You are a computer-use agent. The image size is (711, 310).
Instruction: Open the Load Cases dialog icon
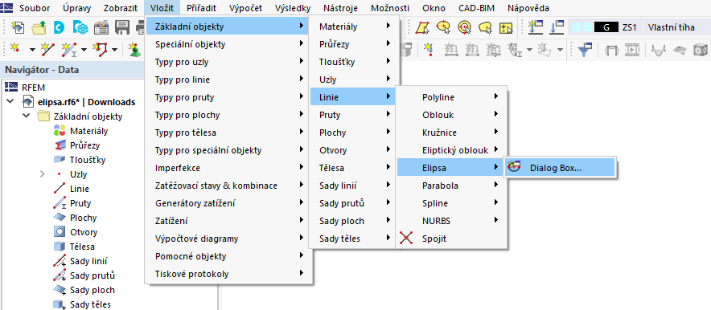[557, 27]
